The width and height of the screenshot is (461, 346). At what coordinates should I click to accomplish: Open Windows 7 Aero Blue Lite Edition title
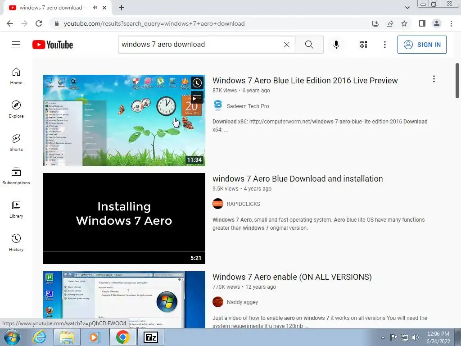tap(305, 80)
